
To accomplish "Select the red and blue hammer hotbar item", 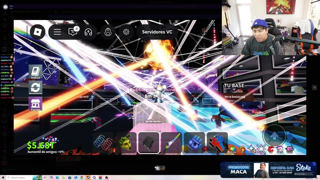I will (x=217, y=143).
